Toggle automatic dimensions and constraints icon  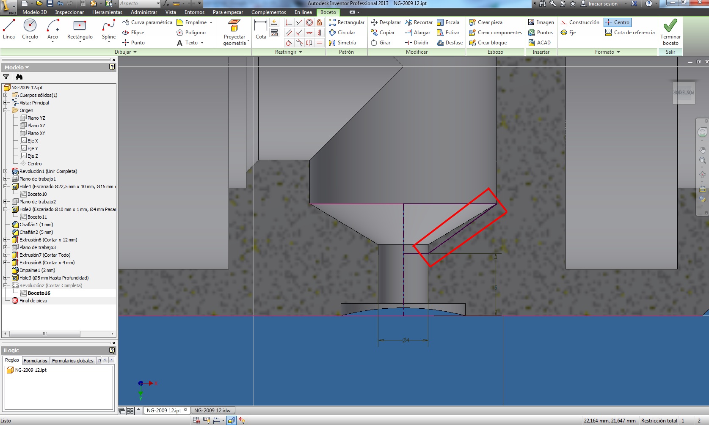(274, 22)
